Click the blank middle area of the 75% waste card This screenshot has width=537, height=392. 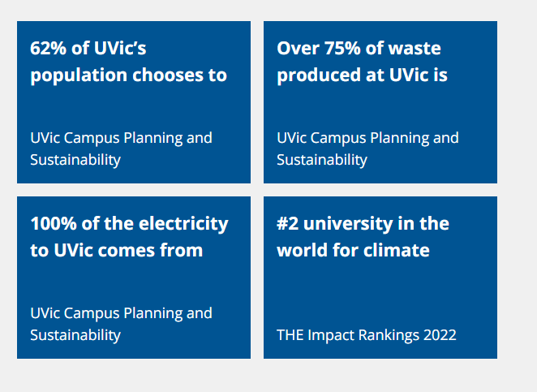point(380,107)
